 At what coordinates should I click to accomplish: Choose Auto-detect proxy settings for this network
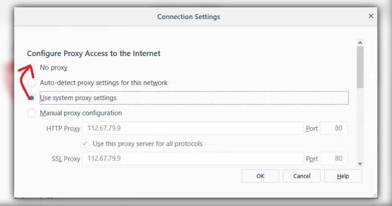pos(31,83)
